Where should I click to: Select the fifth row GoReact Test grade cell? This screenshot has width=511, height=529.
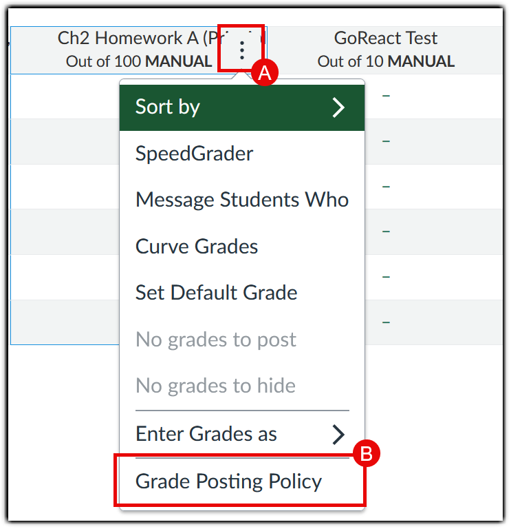coord(386,277)
